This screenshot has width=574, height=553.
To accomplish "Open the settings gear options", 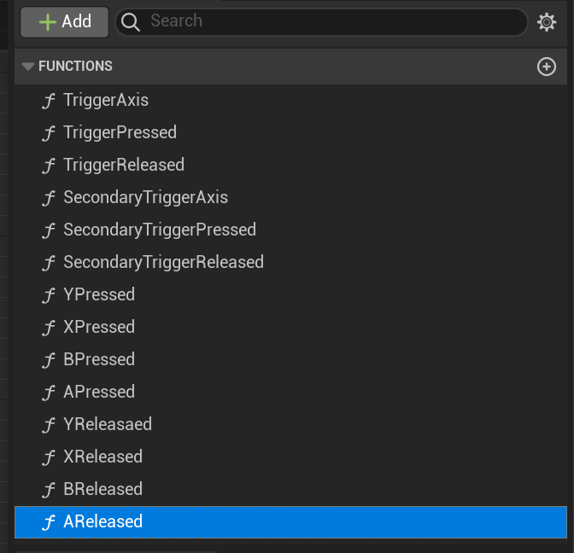I will (x=547, y=22).
